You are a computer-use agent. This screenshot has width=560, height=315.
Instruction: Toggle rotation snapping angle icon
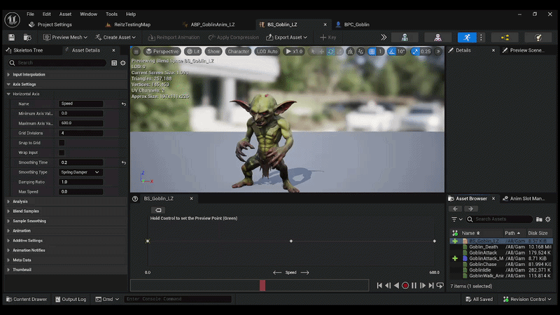(392, 51)
